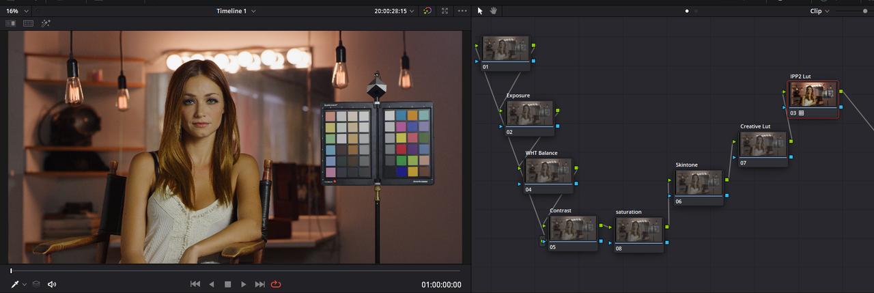Click the 'Contrast' node label
This screenshot has width=874, height=293.
pyautogui.click(x=560, y=210)
